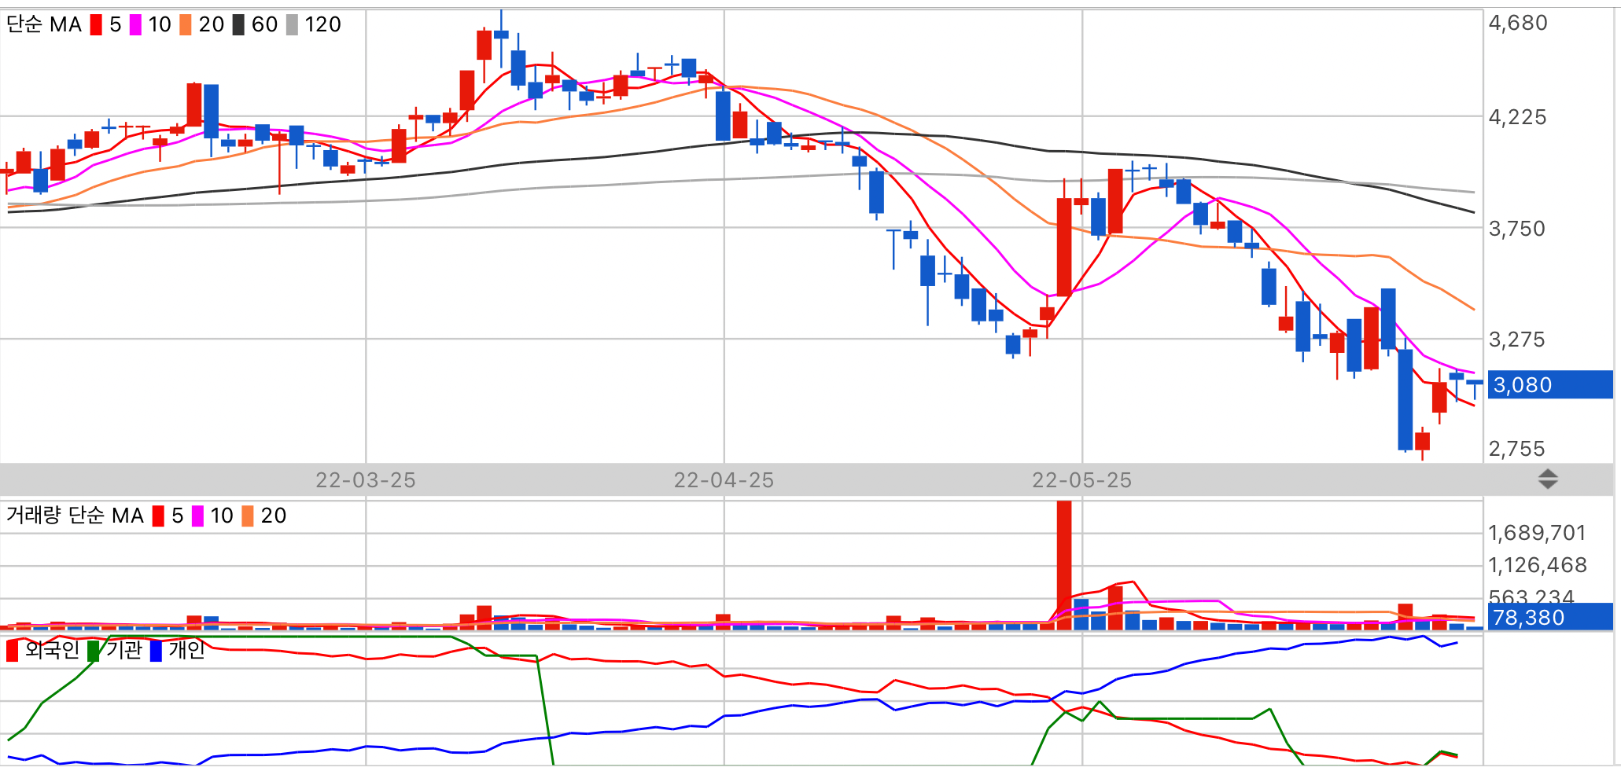Click the 22-04-25 date axis label
The width and height of the screenshot is (1621, 771).
coord(724,480)
